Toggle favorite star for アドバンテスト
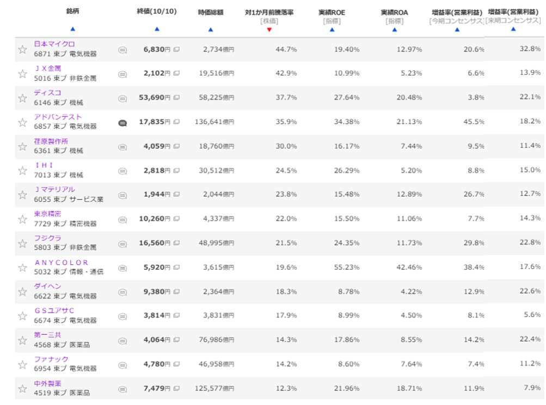The width and height of the screenshot is (546, 405). point(22,122)
